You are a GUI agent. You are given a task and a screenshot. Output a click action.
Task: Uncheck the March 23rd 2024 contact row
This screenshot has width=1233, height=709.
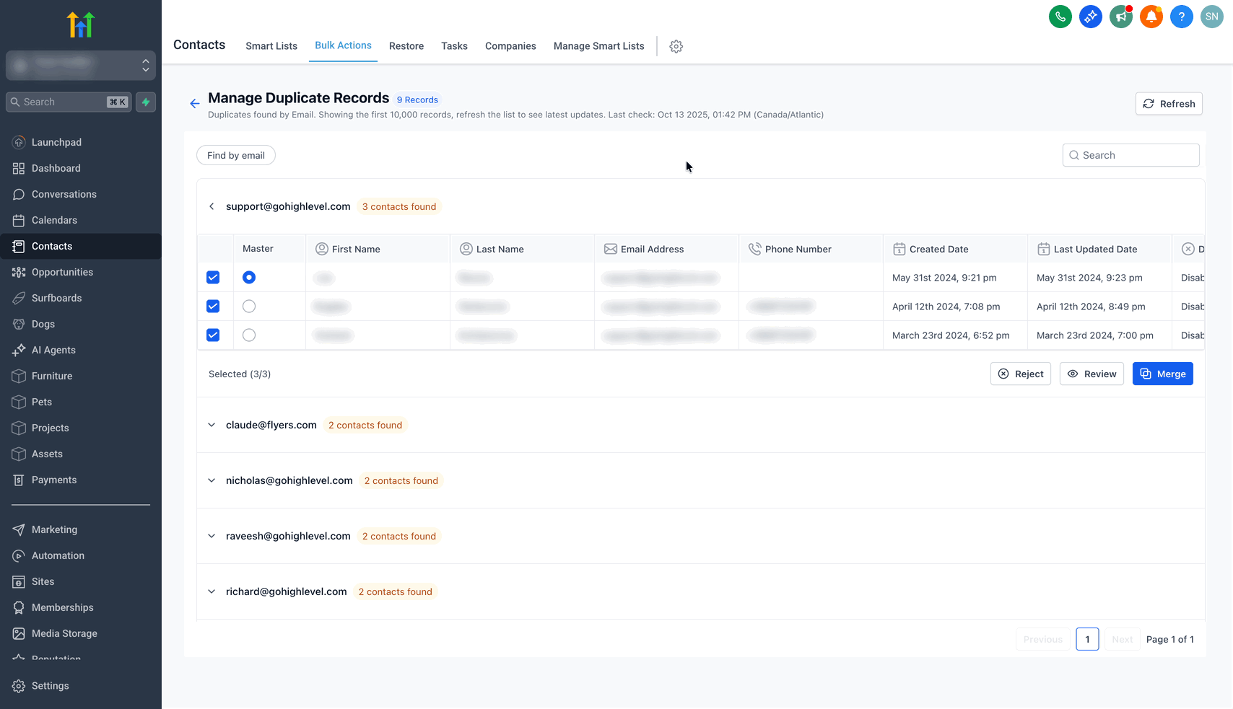(x=213, y=335)
